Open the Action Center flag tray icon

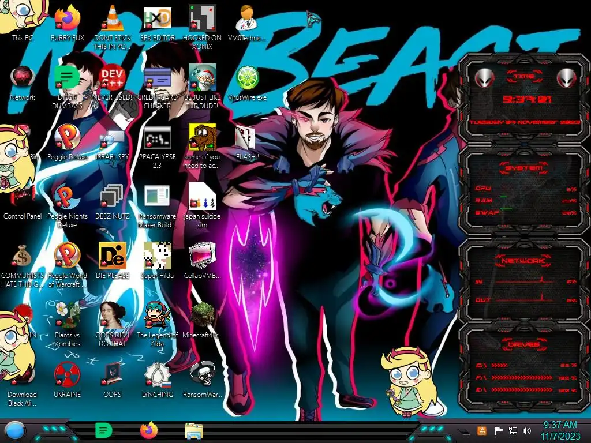tap(499, 431)
